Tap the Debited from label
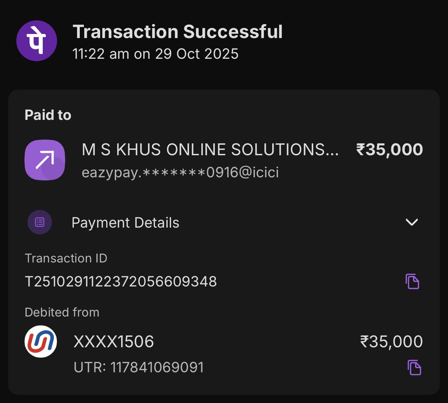448x403 pixels. tap(62, 312)
